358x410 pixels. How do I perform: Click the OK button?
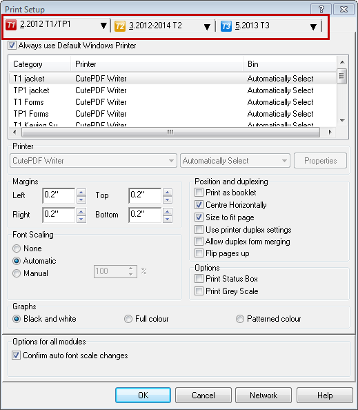coord(143,395)
